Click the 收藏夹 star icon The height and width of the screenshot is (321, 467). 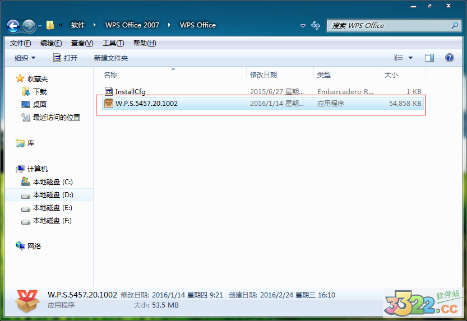pos(20,78)
